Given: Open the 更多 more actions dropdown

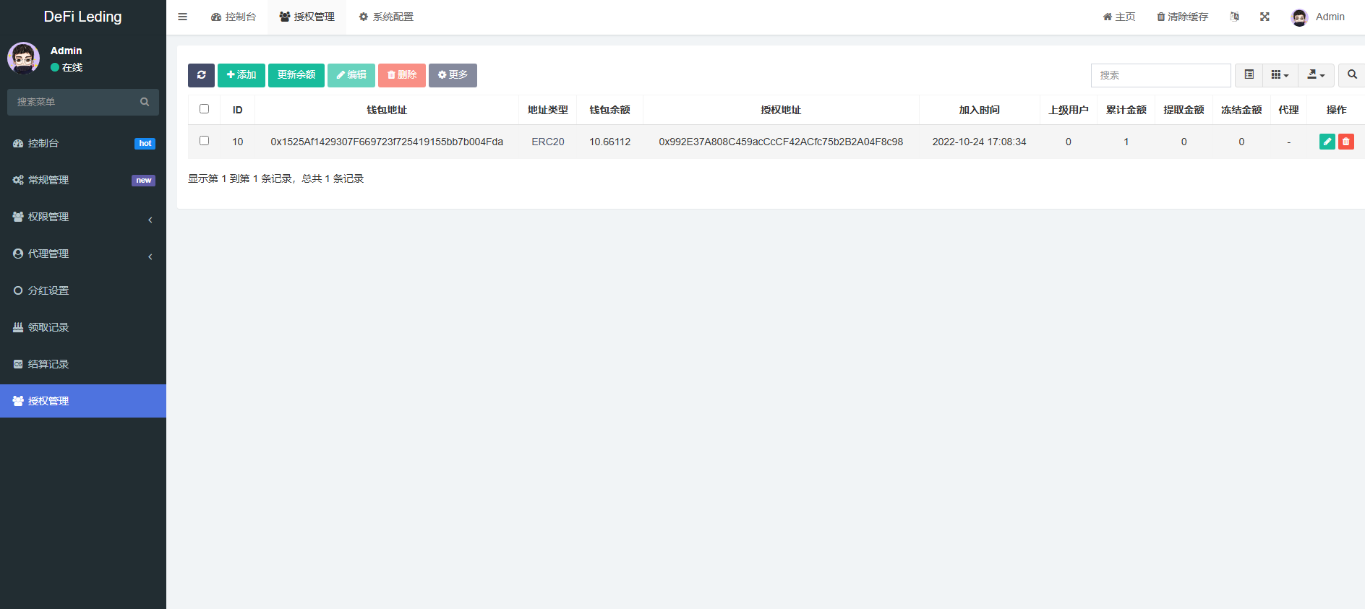Looking at the screenshot, I should click(x=453, y=75).
